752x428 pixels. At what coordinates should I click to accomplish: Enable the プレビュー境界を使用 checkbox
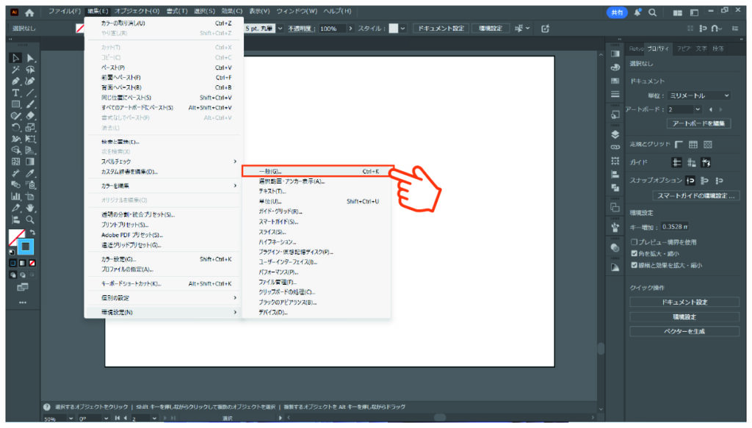pyautogui.click(x=634, y=242)
